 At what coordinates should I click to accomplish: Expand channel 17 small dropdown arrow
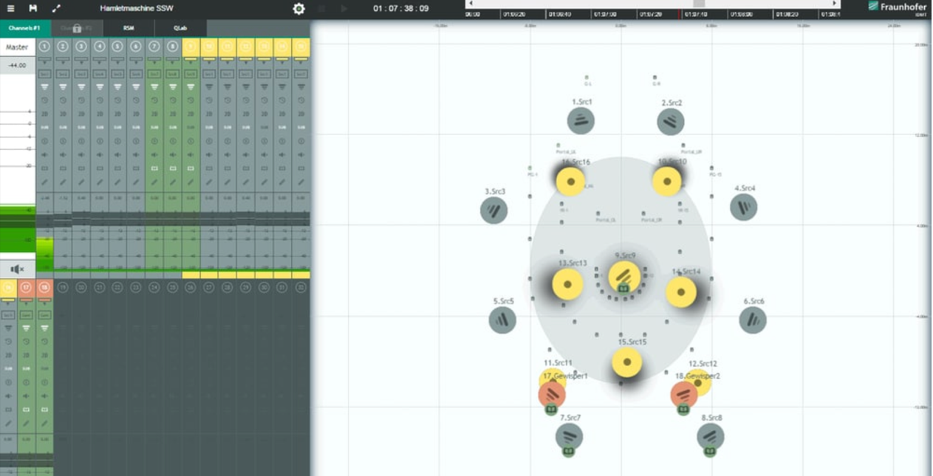(x=26, y=301)
